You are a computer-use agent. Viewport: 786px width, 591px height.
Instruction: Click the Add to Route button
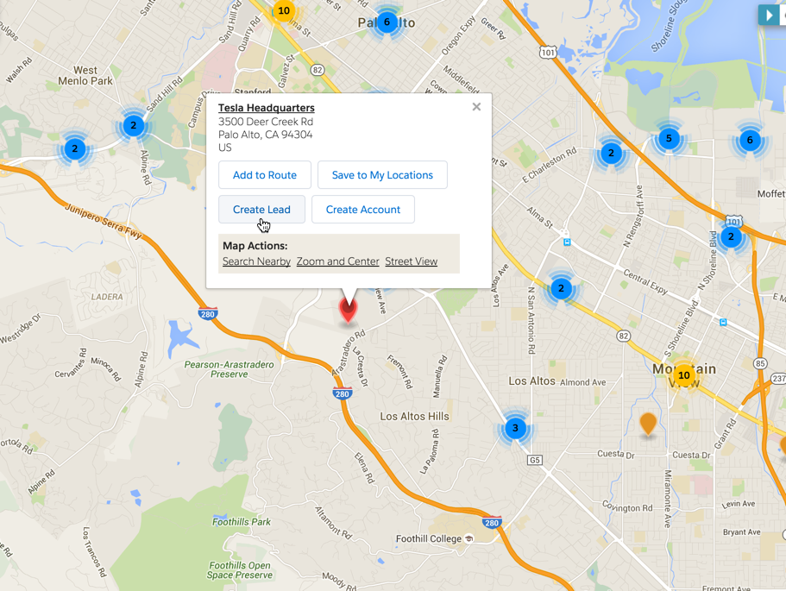[x=265, y=175]
